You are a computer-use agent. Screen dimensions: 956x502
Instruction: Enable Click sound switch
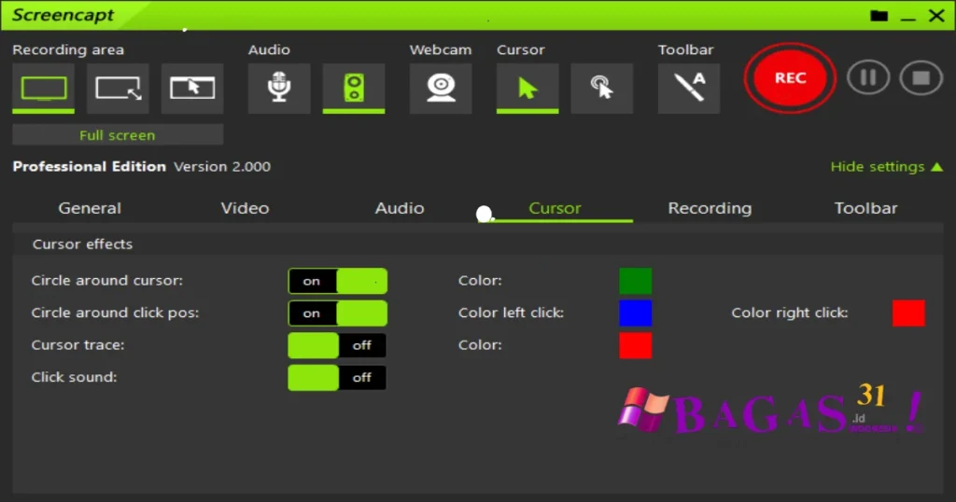click(337, 378)
